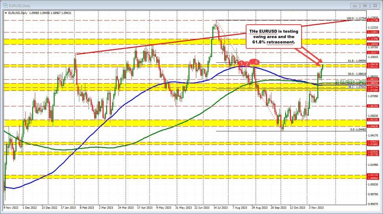Expand the EURUSD,Daily indicator arrow
This screenshot has height=214, width=383.
click(x=5, y=13)
